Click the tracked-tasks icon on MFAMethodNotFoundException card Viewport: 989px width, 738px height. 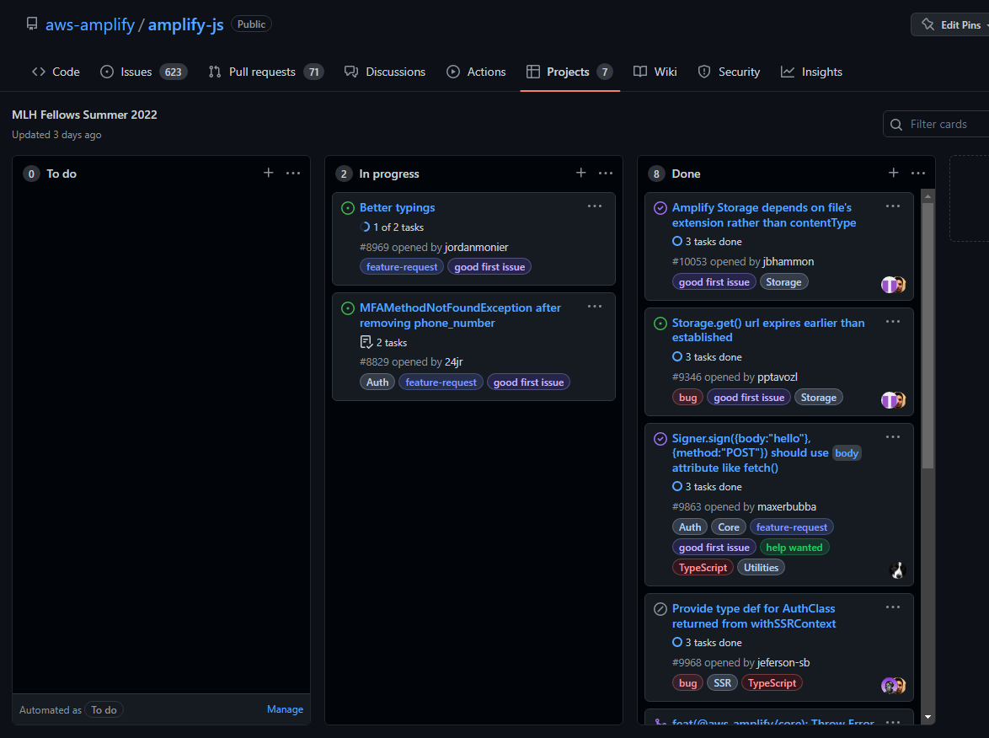click(x=366, y=342)
